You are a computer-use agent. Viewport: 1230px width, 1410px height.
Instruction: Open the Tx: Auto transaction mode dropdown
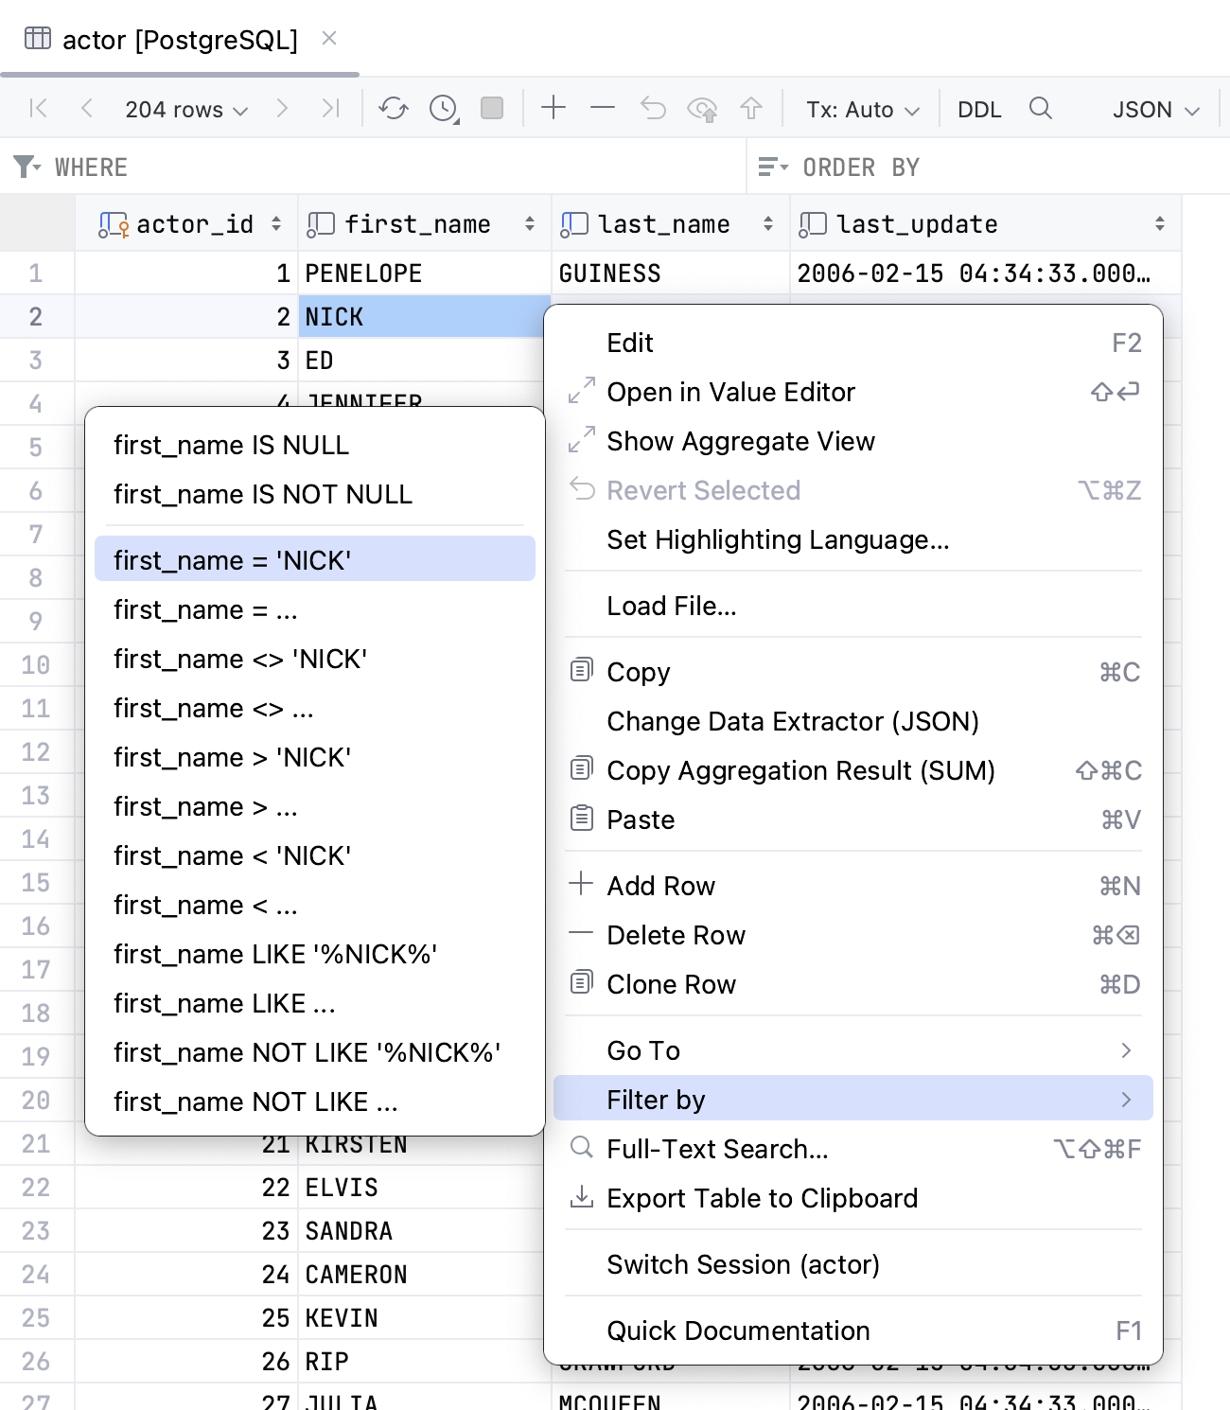pos(861,109)
